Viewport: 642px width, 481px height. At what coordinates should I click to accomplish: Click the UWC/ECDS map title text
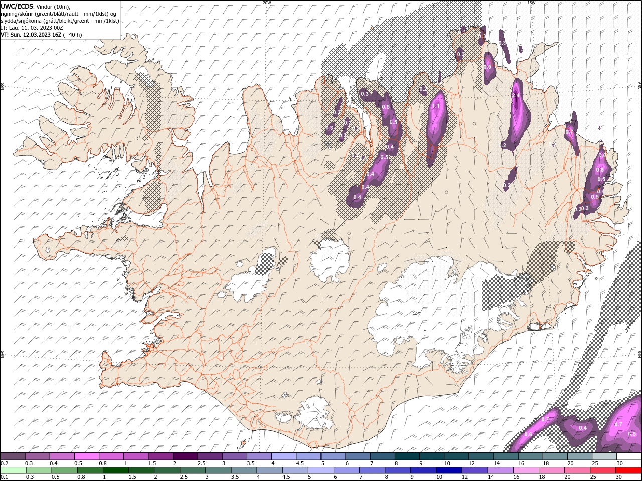[17, 6]
